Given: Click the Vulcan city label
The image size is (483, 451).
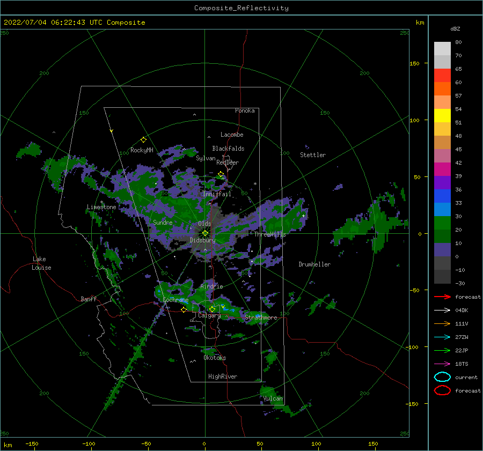Looking at the screenshot, I should [273, 398].
